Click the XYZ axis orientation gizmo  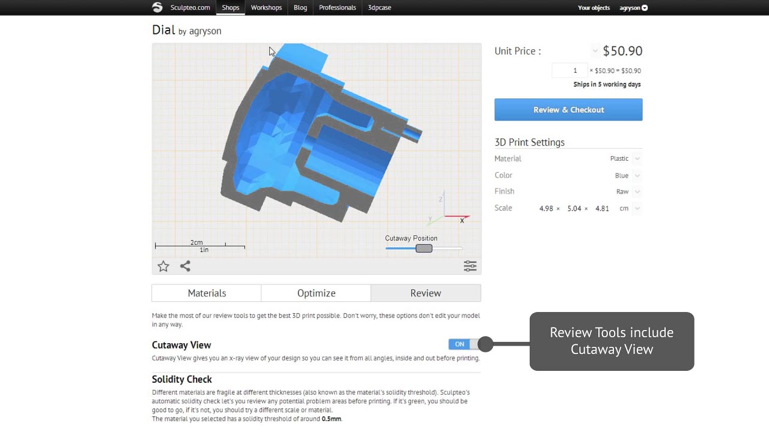click(x=448, y=210)
